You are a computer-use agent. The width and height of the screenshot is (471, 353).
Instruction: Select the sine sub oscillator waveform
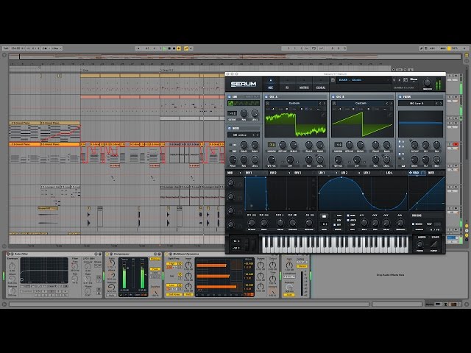point(230,103)
